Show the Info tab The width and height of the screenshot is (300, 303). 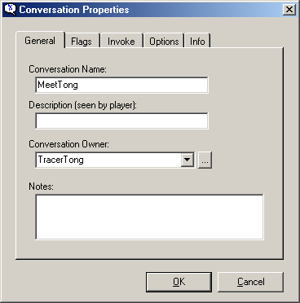197,42
